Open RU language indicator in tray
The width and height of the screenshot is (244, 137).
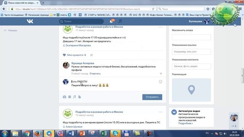[207, 133]
